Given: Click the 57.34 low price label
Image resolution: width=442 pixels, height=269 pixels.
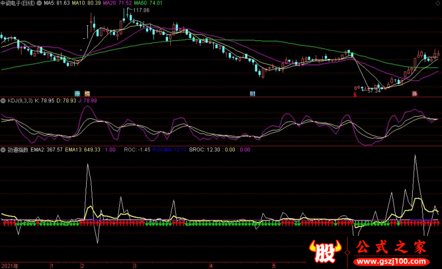Looking at the screenshot, I should tap(374, 91).
